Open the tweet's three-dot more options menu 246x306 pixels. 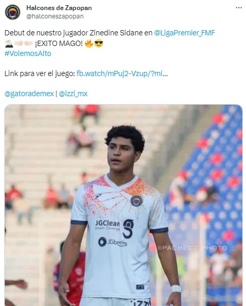(x=239, y=8)
